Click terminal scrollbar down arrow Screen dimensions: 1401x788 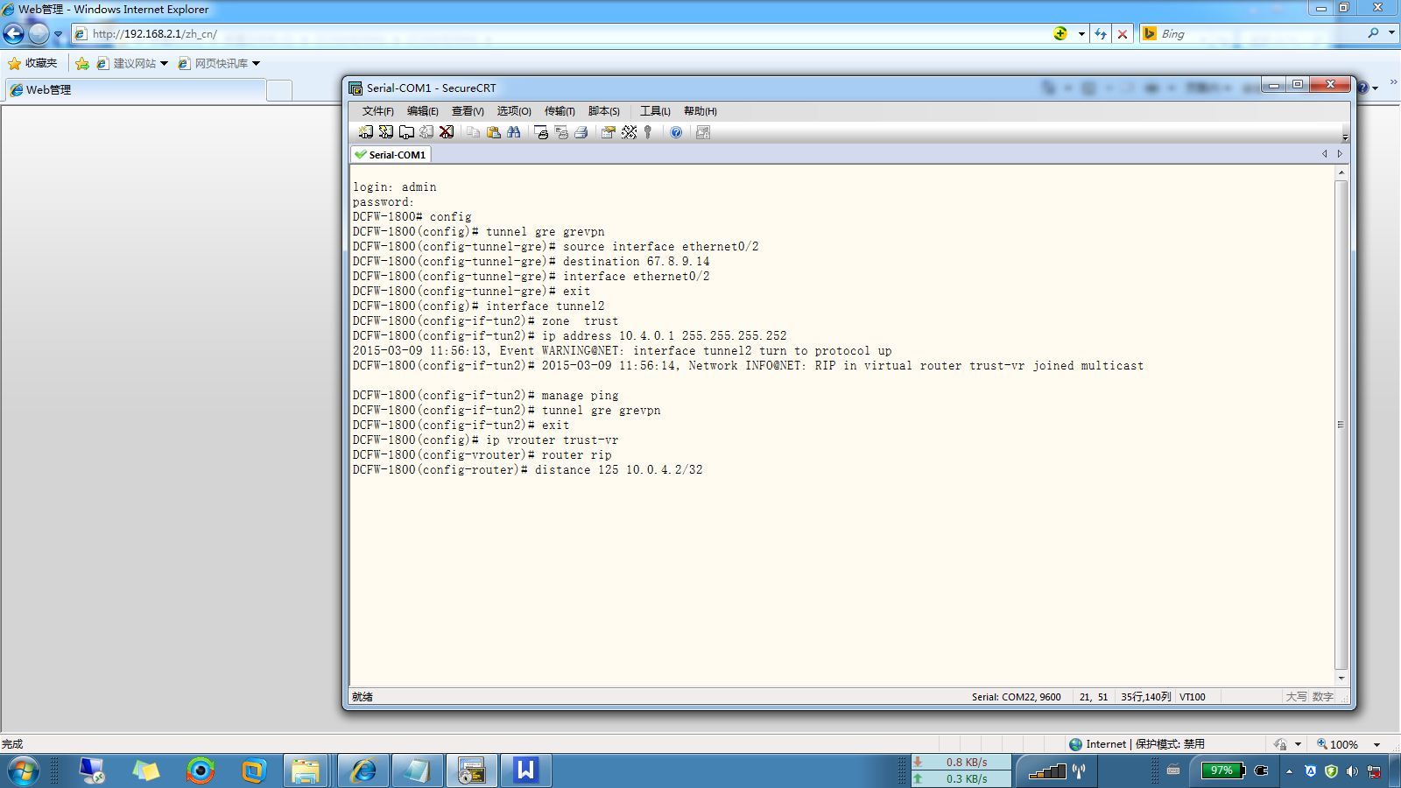pos(1341,678)
